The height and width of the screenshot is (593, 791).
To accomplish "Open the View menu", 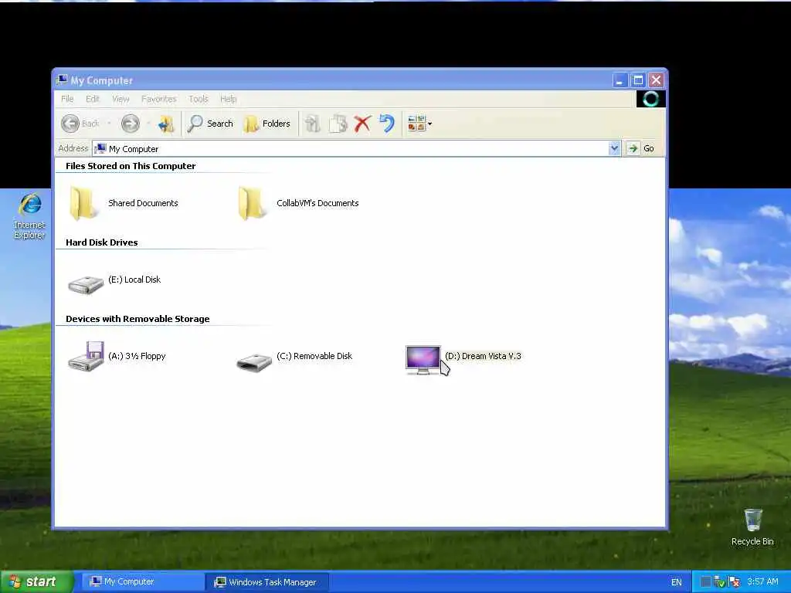I will pos(121,99).
